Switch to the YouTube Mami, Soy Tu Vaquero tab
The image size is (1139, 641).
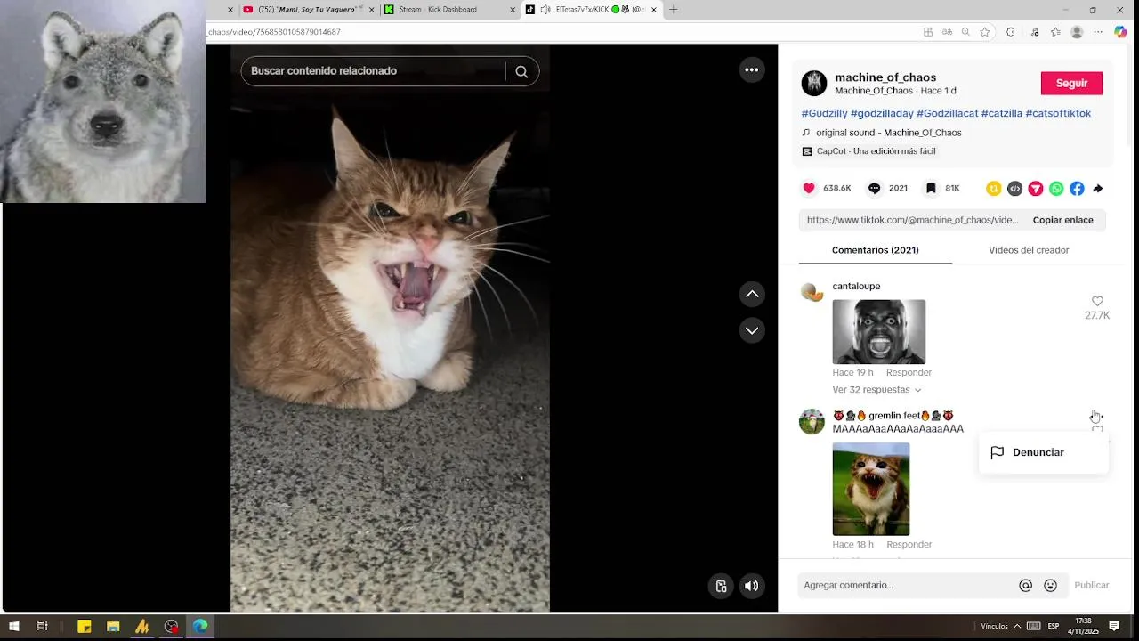[x=307, y=10]
